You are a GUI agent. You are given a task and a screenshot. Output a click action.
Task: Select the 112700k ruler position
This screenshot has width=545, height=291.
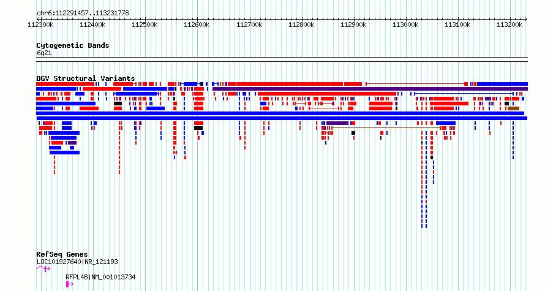click(x=249, y=25)
